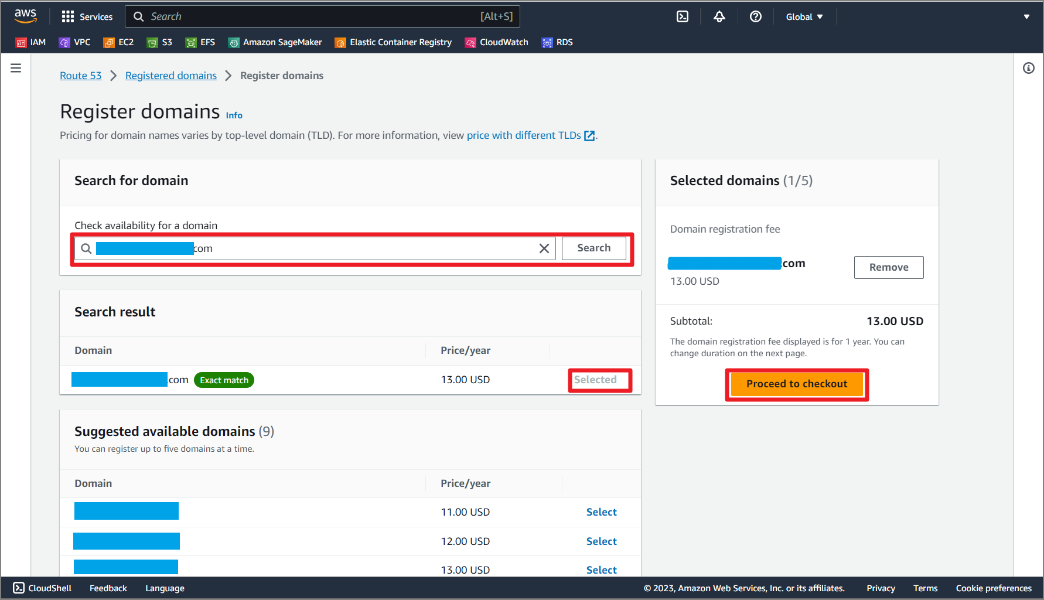The height and width of the screenshot is (600, 1044).
Task: Toggle the hamburger side navigation
Action: (x=16, y=68)
